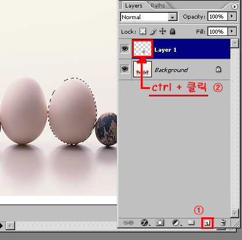Toggle Lock position move icon

click(x=163, y=31)
